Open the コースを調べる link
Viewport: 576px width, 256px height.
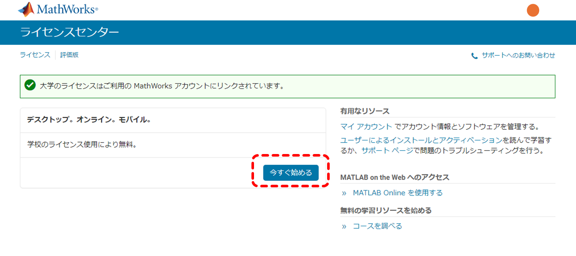(378, 226)
